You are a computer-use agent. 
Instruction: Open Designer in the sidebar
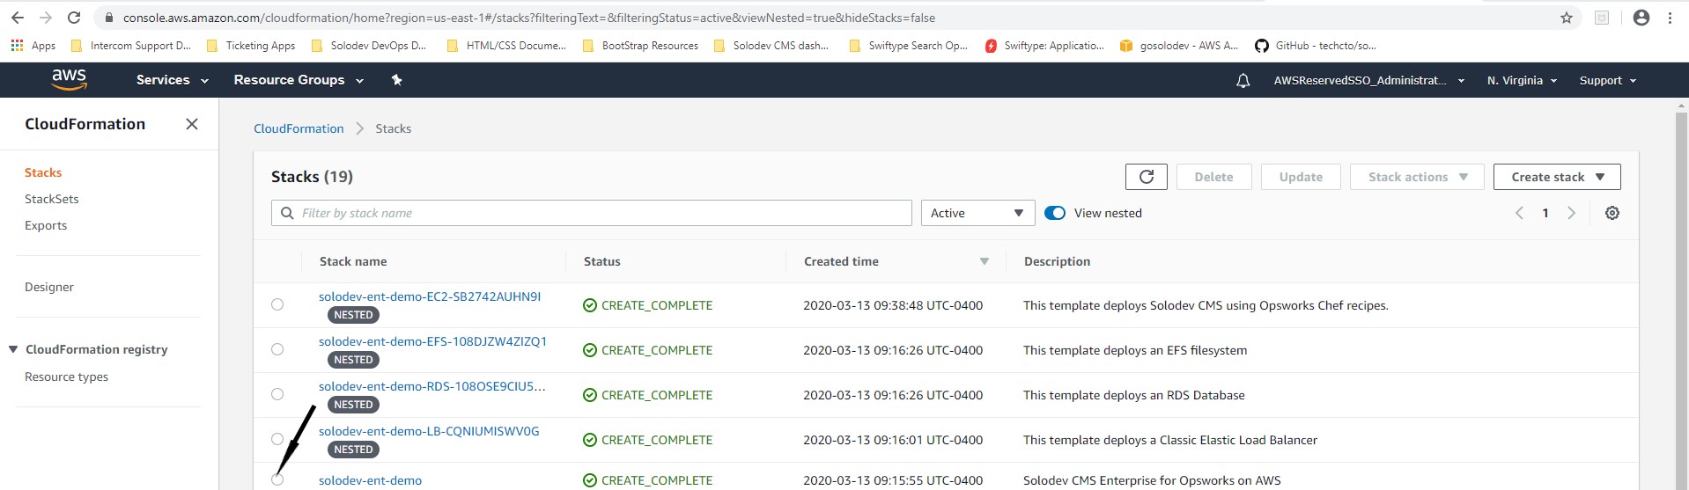pos(49,287)
